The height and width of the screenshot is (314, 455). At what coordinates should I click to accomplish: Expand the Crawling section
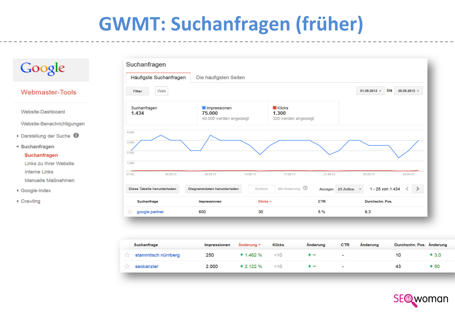coord(18,201)
